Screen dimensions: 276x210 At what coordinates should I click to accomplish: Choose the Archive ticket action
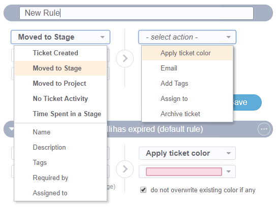[x=187, y=114]
